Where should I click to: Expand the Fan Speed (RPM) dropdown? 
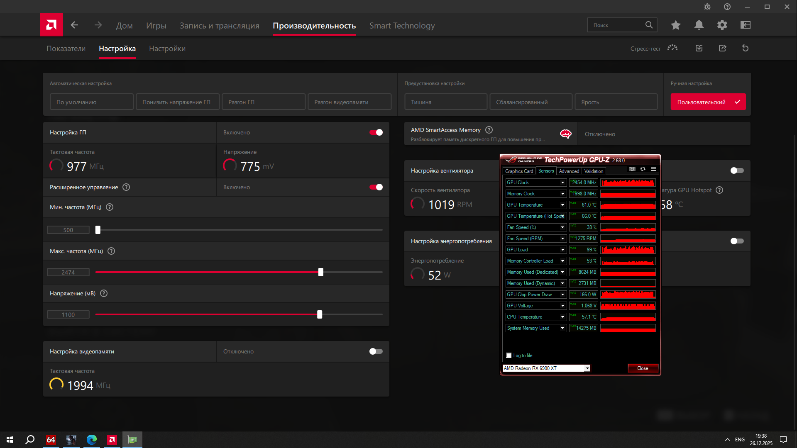[x=562, y=239]
